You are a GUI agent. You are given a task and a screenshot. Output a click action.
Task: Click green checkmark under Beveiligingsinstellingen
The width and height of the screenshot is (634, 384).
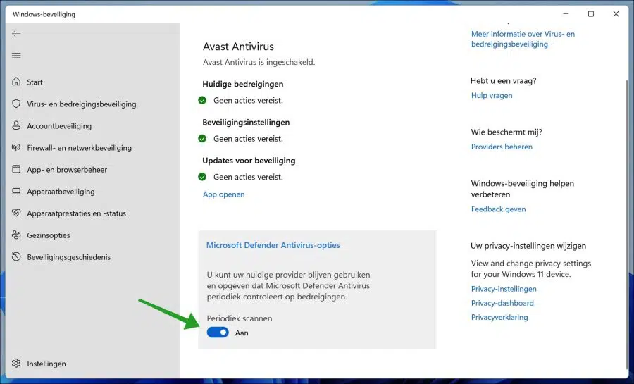pos(202,139)
